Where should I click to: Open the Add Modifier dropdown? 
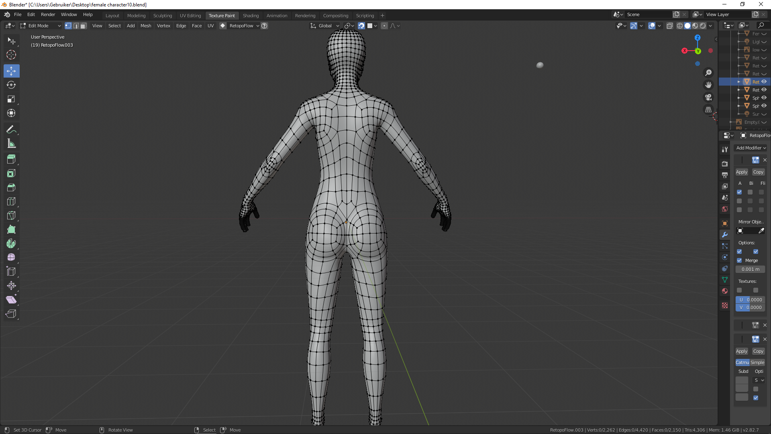click(751, 148)
